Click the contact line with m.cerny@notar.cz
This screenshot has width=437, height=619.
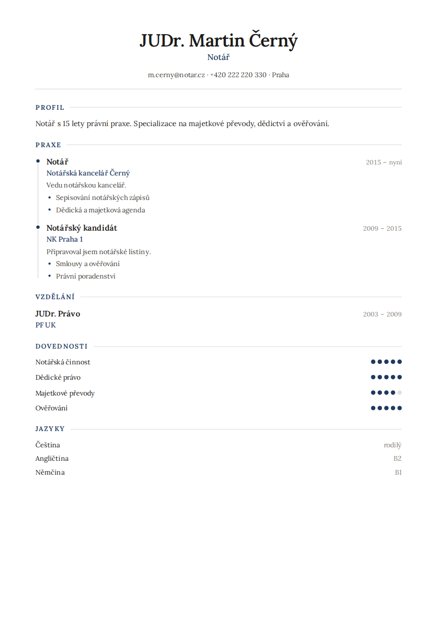(x=218, y=75)
